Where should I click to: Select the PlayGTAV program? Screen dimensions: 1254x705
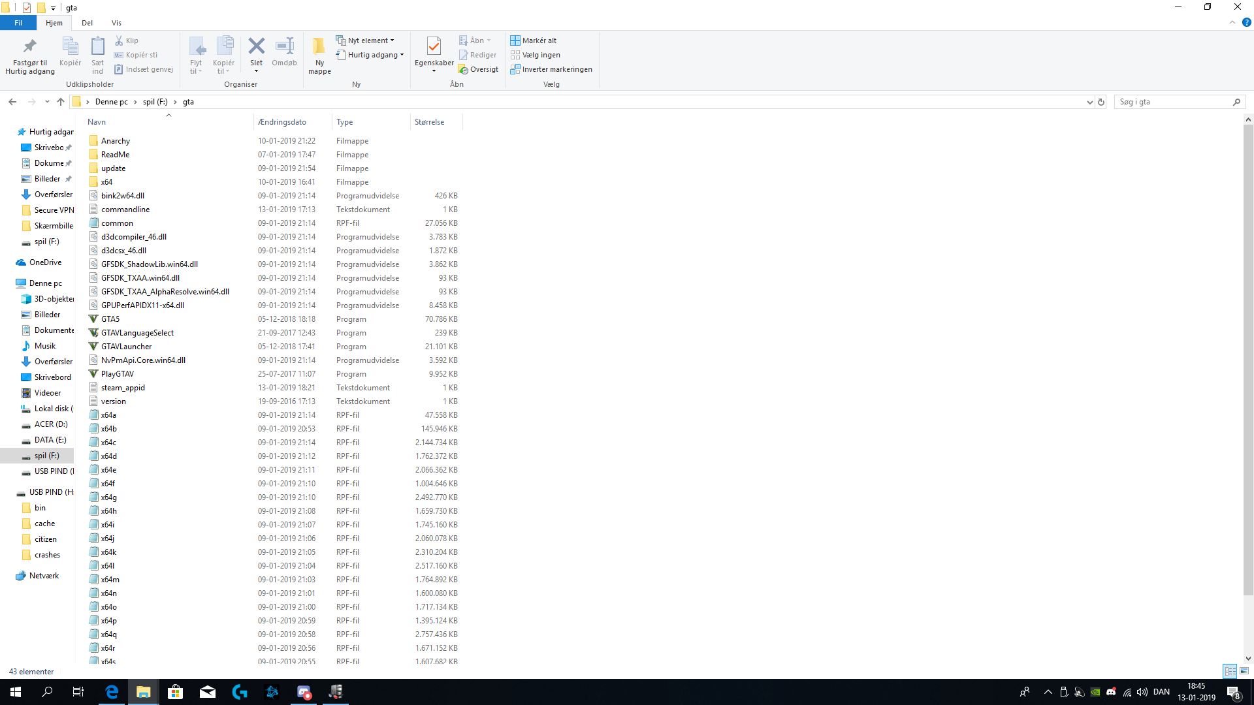point(117,374)
